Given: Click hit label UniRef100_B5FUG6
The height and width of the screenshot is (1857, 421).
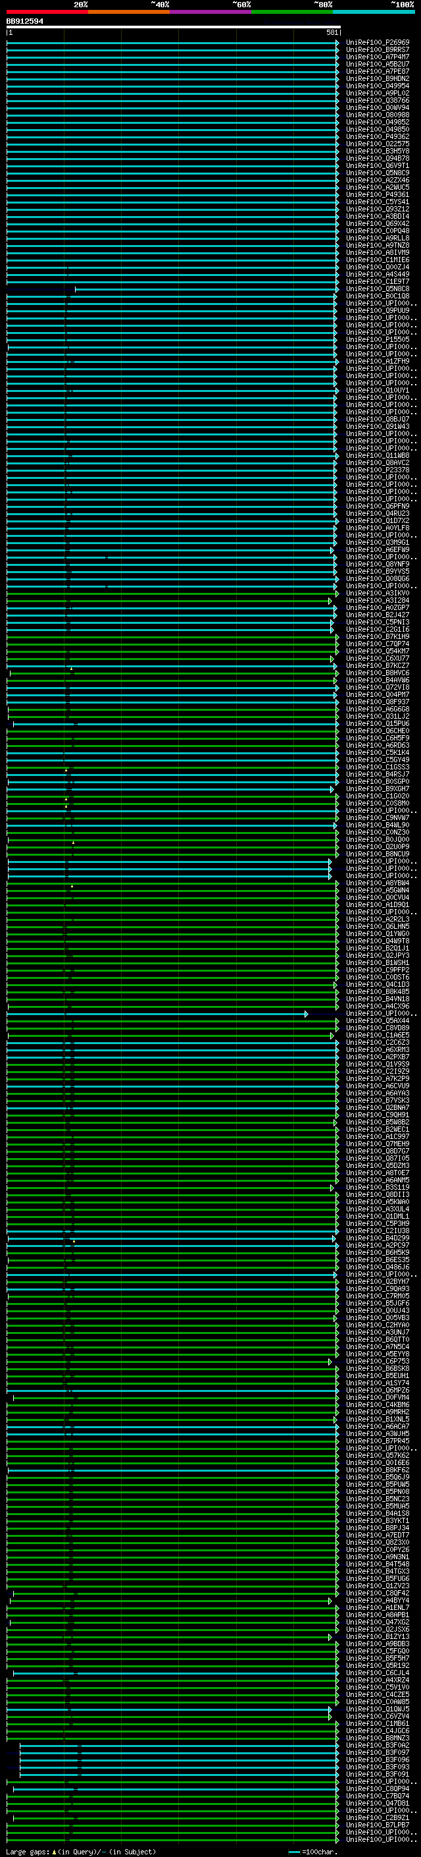Looking at the screenshot, I should pyautogui.click(x=378, y=1579).
